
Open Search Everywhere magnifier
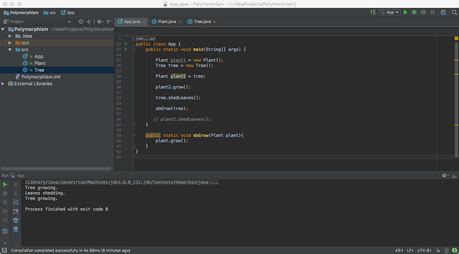[453, 12]
